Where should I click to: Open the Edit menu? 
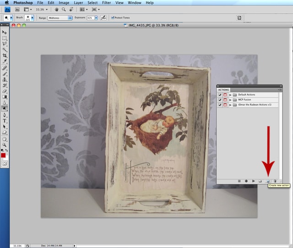[x=51, y=3]
